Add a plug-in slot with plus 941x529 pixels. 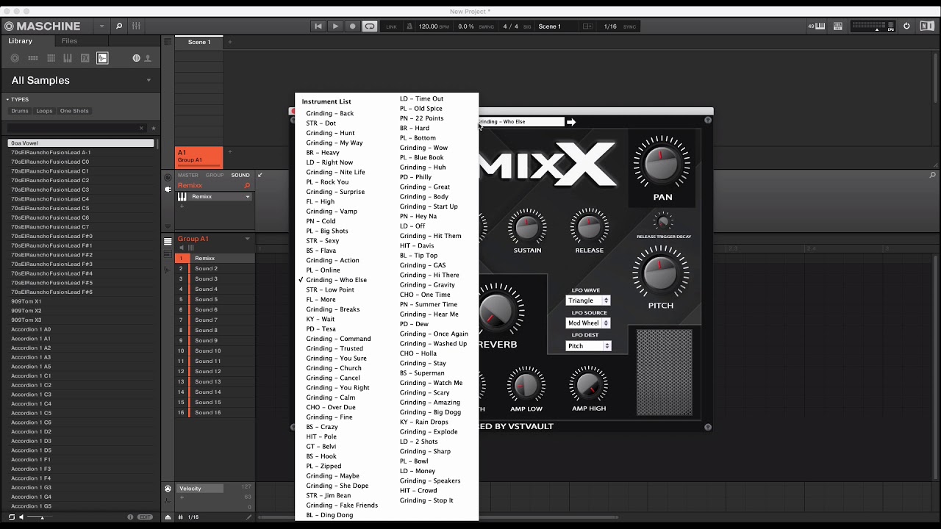tap(182, 206)
